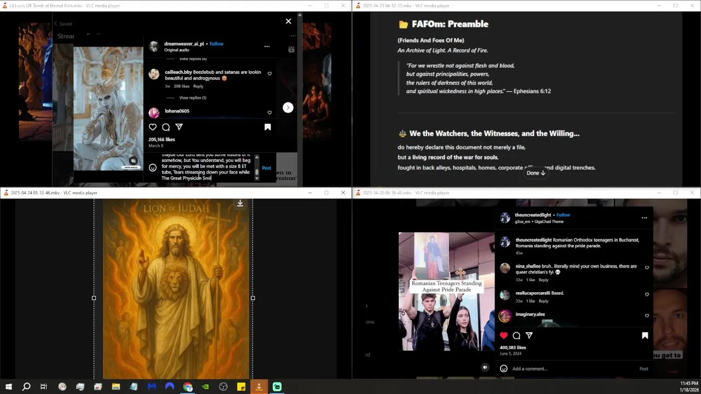Click the left selection handle on the Lion of Judah image
701x394 pixels.
[x=94, y=298]
